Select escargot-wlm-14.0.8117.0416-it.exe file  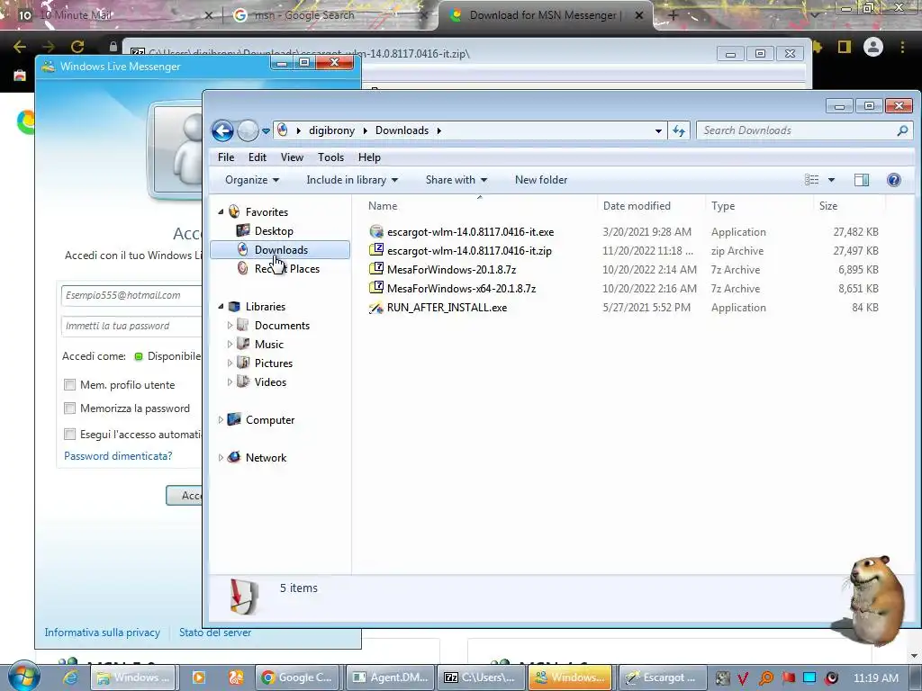(x=470, y=232)
